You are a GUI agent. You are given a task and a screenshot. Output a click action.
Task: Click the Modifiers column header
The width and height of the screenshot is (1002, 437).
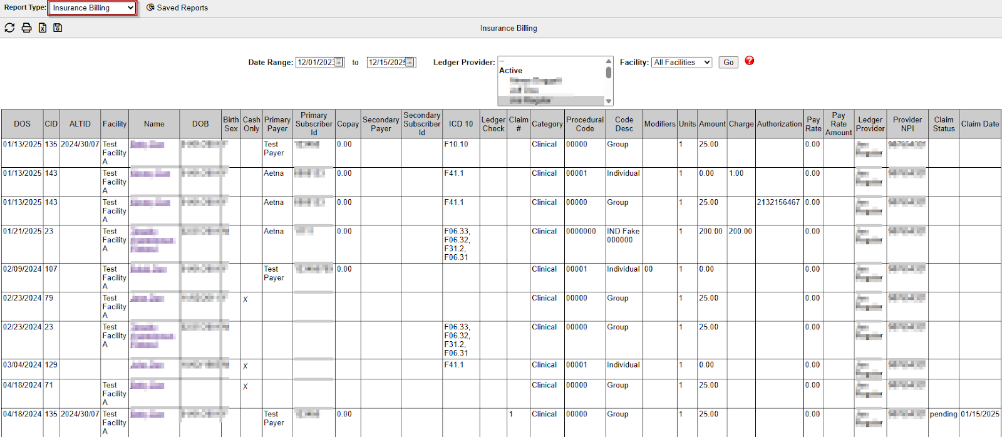click(x=660, y=124)
